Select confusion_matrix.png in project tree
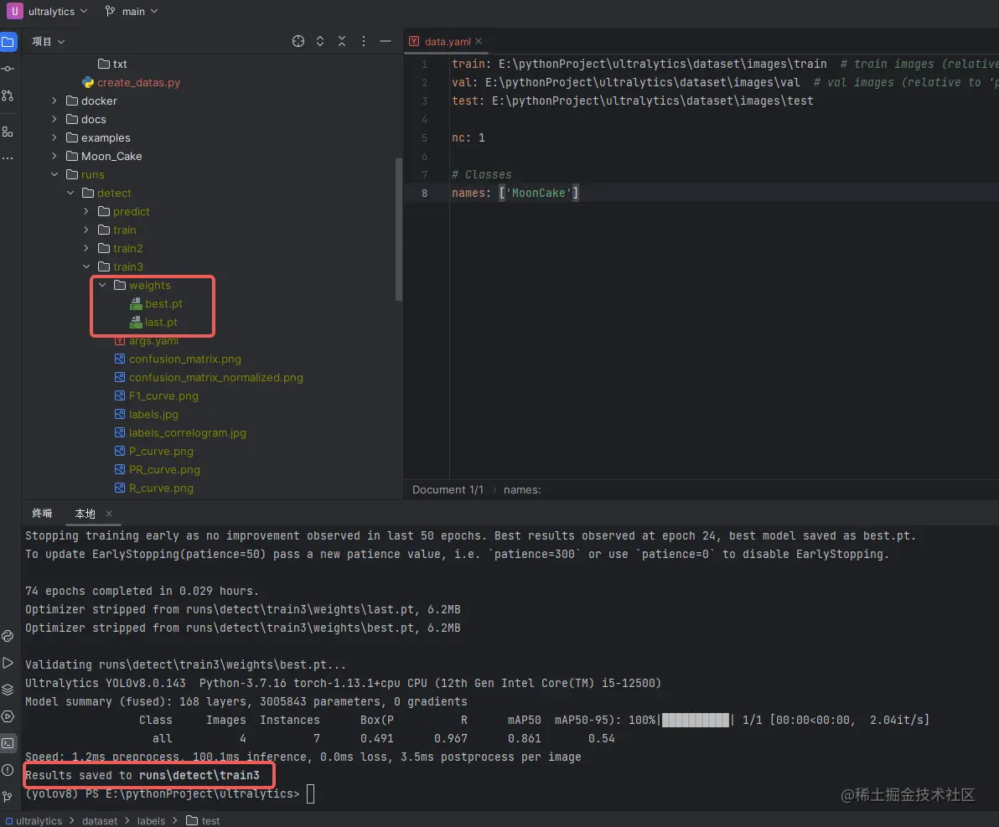999x827 pixels. click(184, 359)
